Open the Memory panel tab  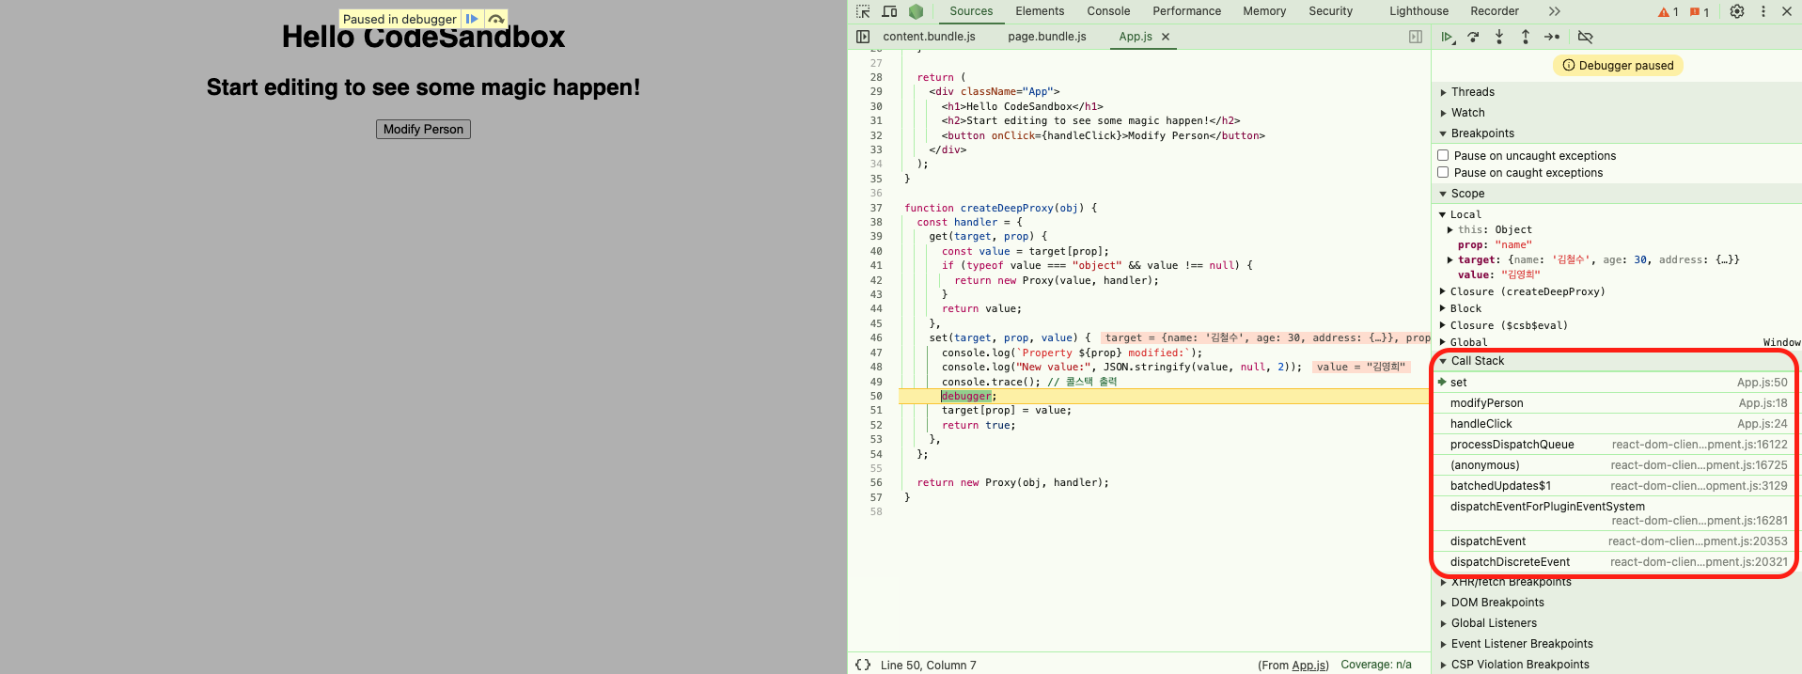pyautogui.click(x=1264, y=11)
